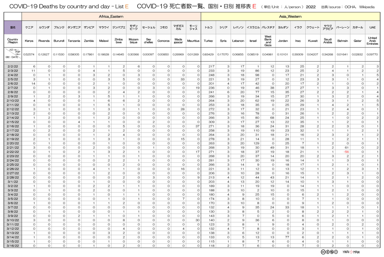The width and height of the screenshot is (384, 257).
Task: Click the Kuwait column header
Action: 313,41
